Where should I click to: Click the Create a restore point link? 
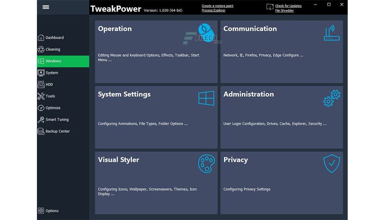tap(217, 6)
